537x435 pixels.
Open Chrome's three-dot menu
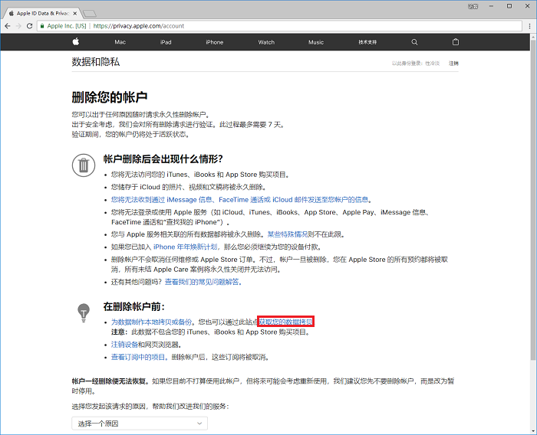(530, 26)
